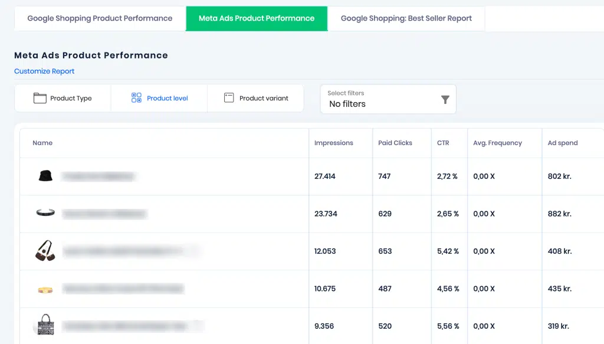604x344 pixels.
Task: Open the Customize Report link
Action: point(44,71)
